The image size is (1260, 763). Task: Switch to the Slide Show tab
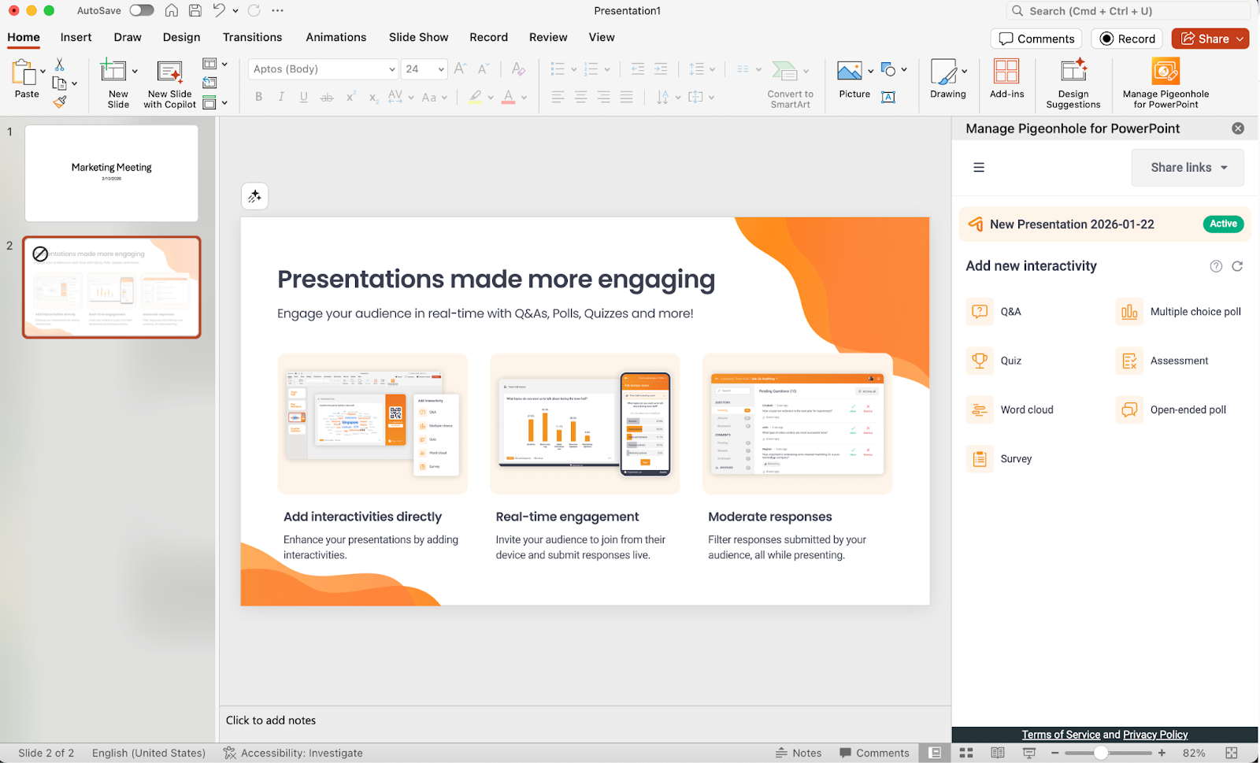[x=418, y=37]
